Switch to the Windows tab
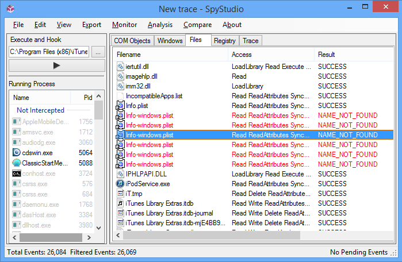Screen dimensions: 402x262 (170, 41)
